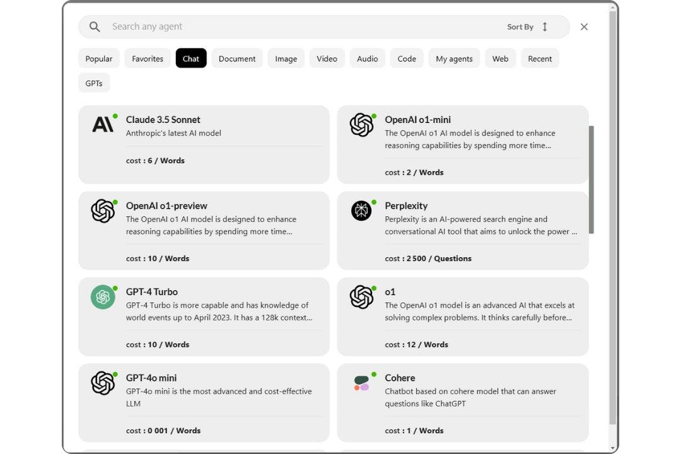
Task: Select the Perplexity agent card
Action: pos(462,230)
